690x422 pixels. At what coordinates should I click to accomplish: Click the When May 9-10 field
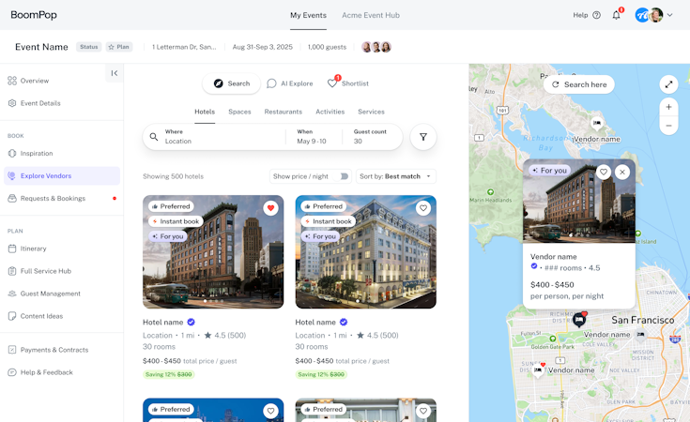click(312, 137)
